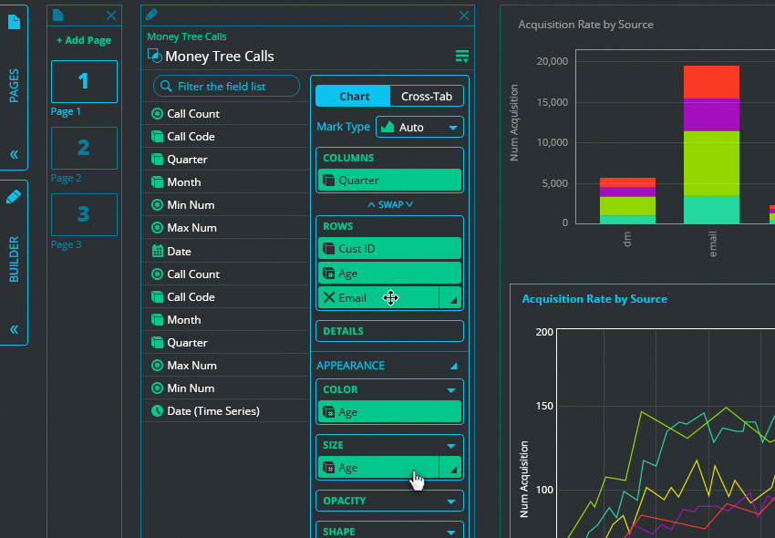The width and height of the screenshot is (775, 538).
Task: Click the Add Page button
Action: coord(84,41)
